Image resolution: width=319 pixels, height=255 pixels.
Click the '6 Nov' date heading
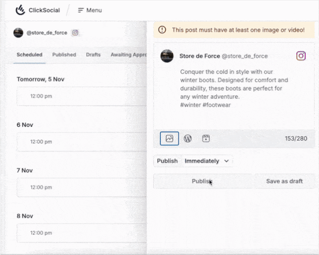coord(25,125)
